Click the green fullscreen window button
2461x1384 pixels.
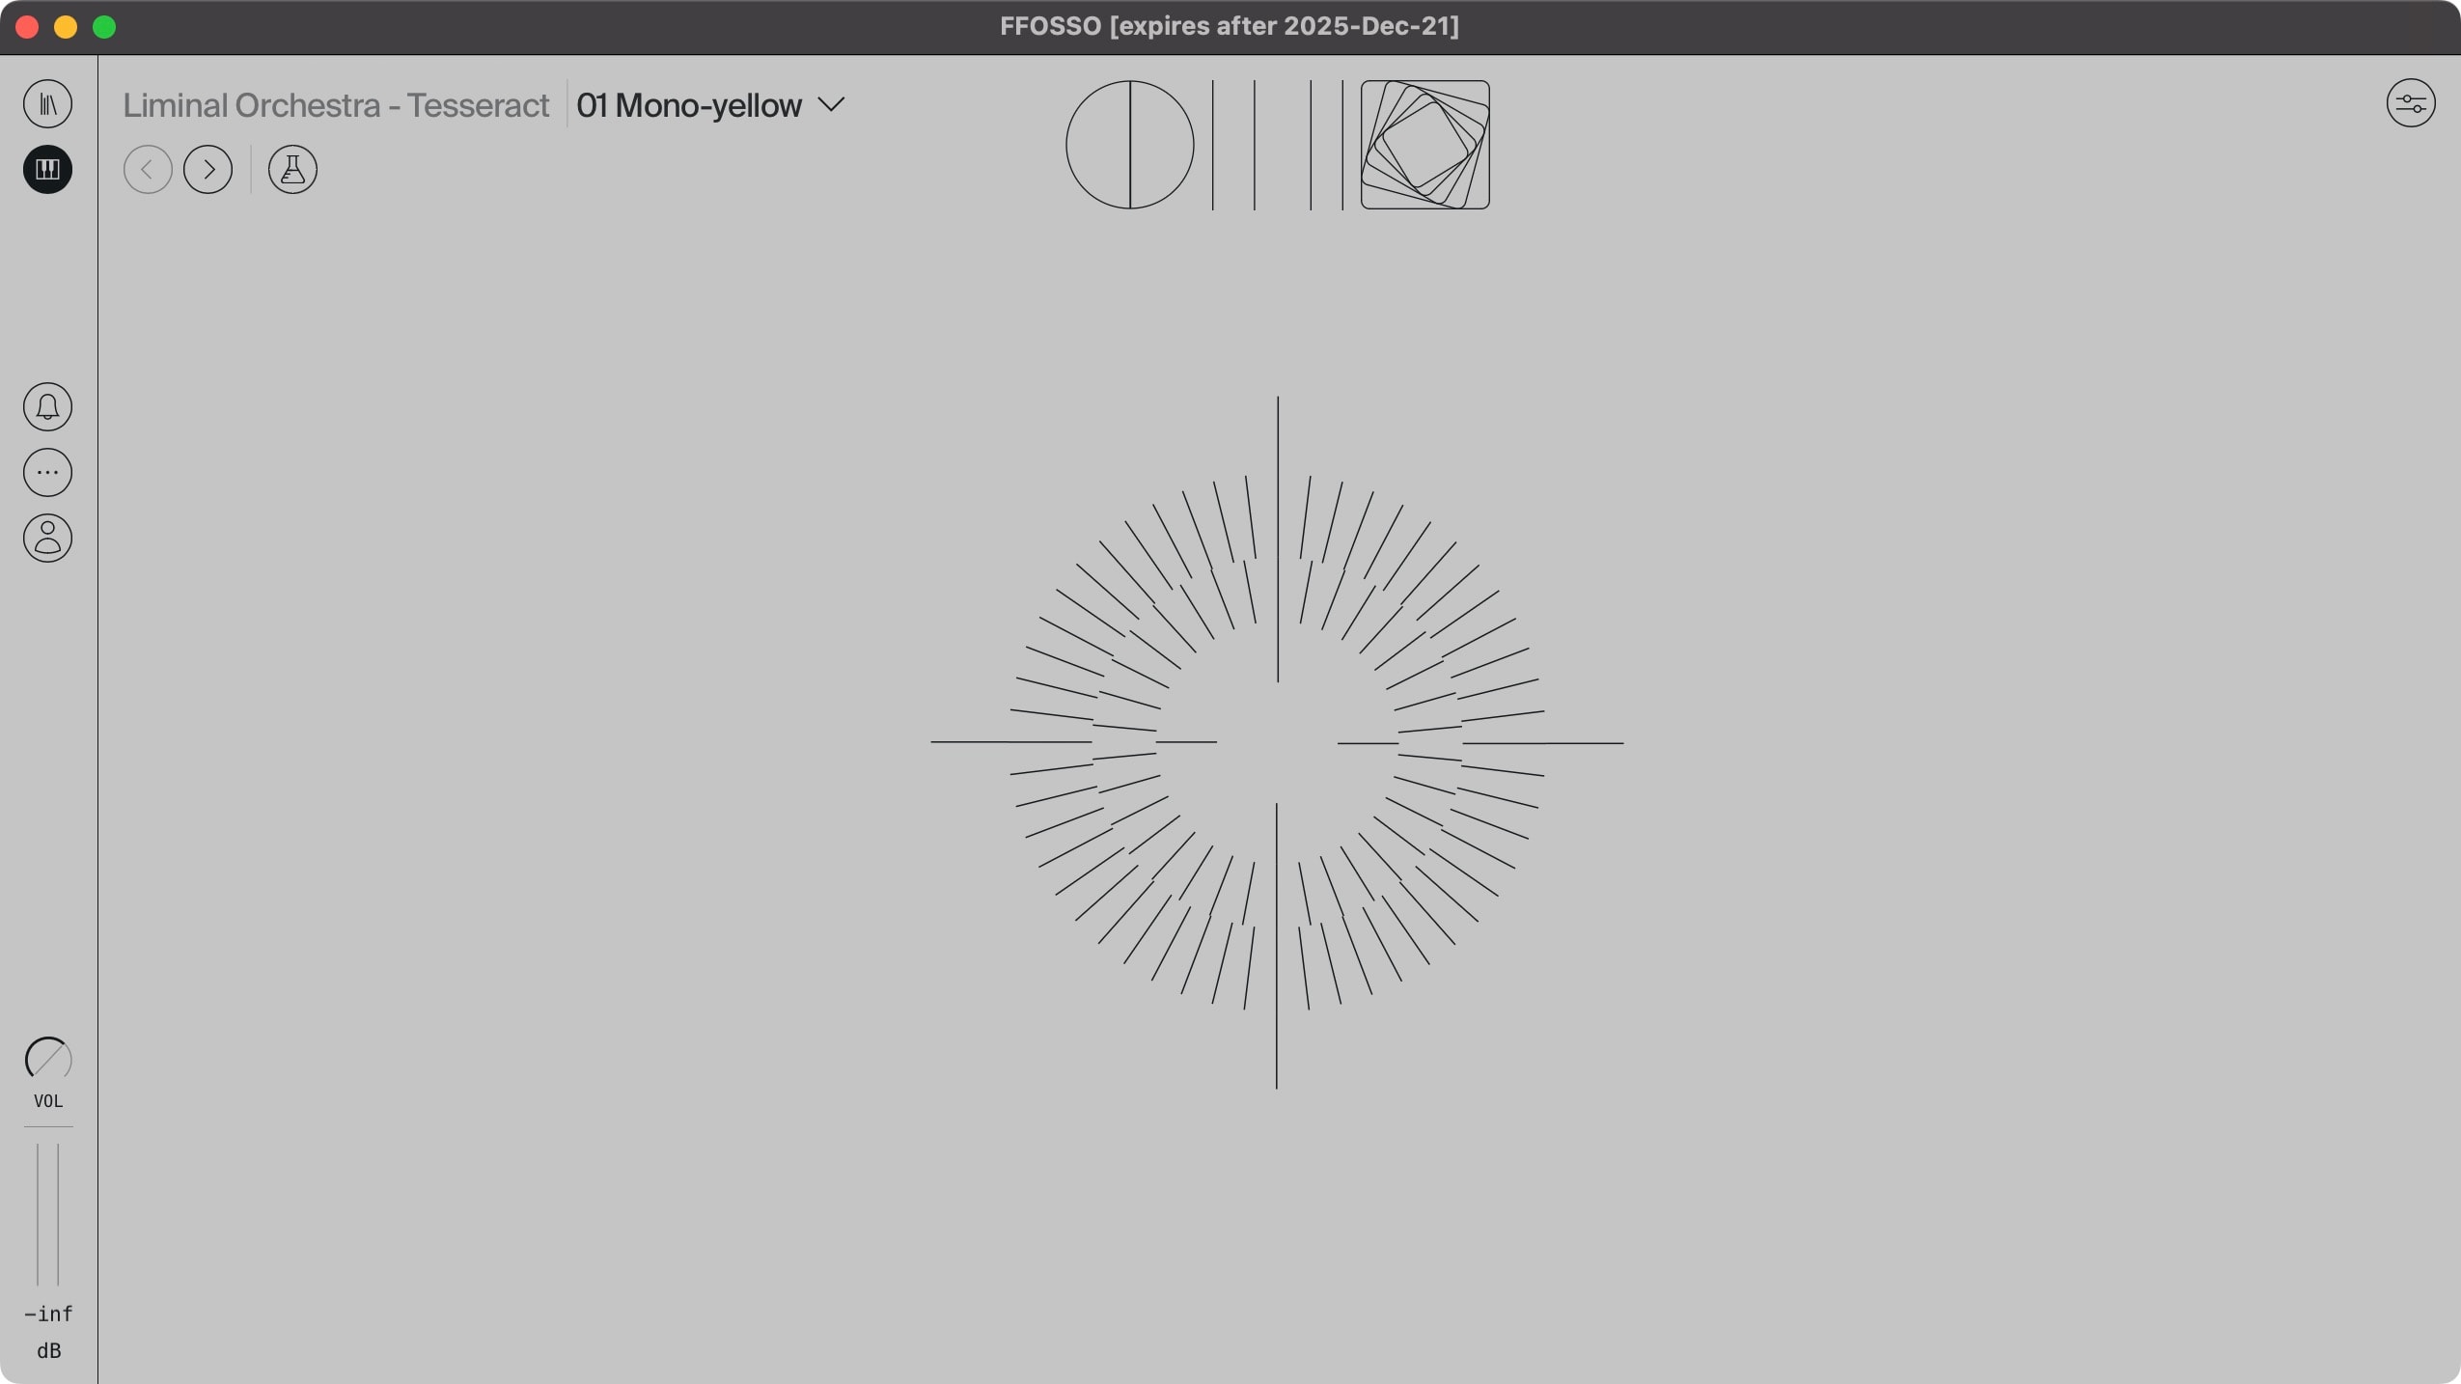pos(104,27)
